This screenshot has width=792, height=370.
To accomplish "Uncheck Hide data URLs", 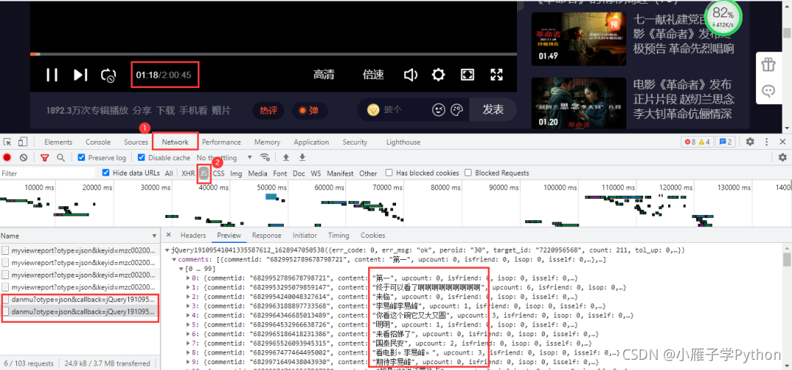I will 106,173.
